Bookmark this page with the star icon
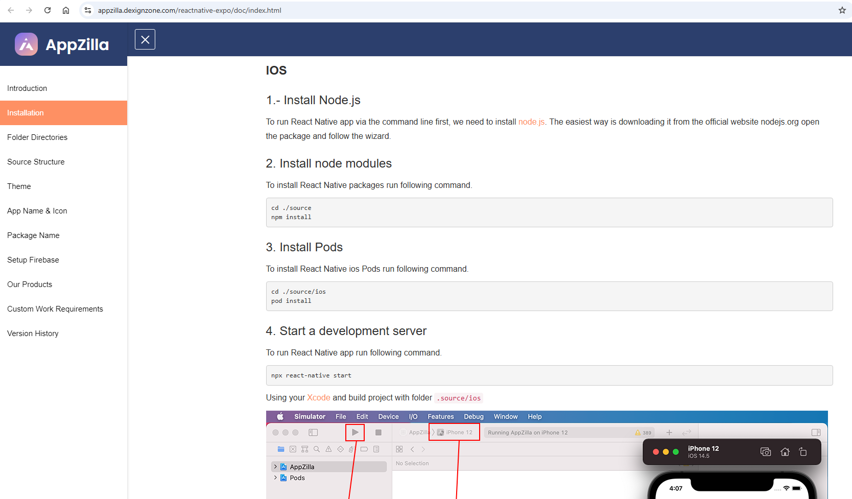The image size is (852, 499). [842, 10]
